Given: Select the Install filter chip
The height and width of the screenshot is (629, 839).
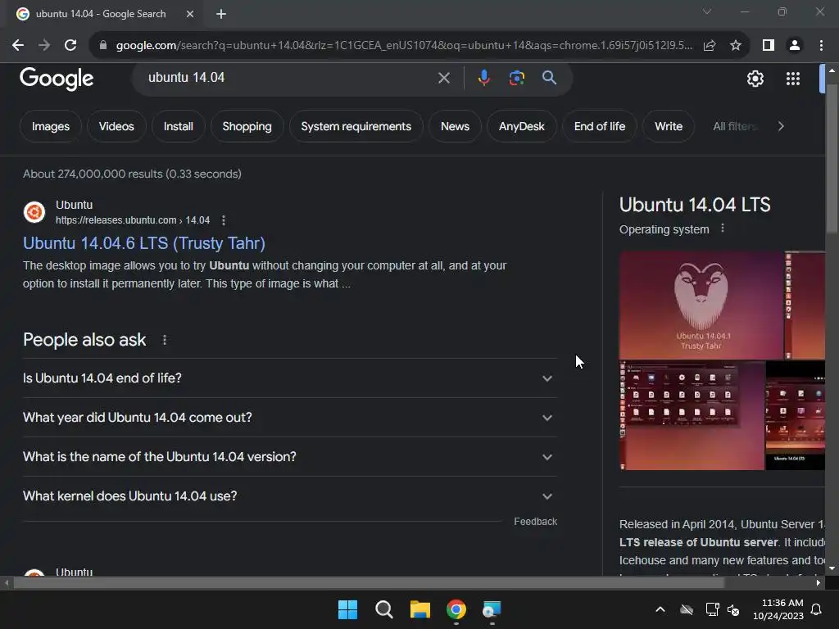Looking at the screenshot, I should click(x=178, y=126).
